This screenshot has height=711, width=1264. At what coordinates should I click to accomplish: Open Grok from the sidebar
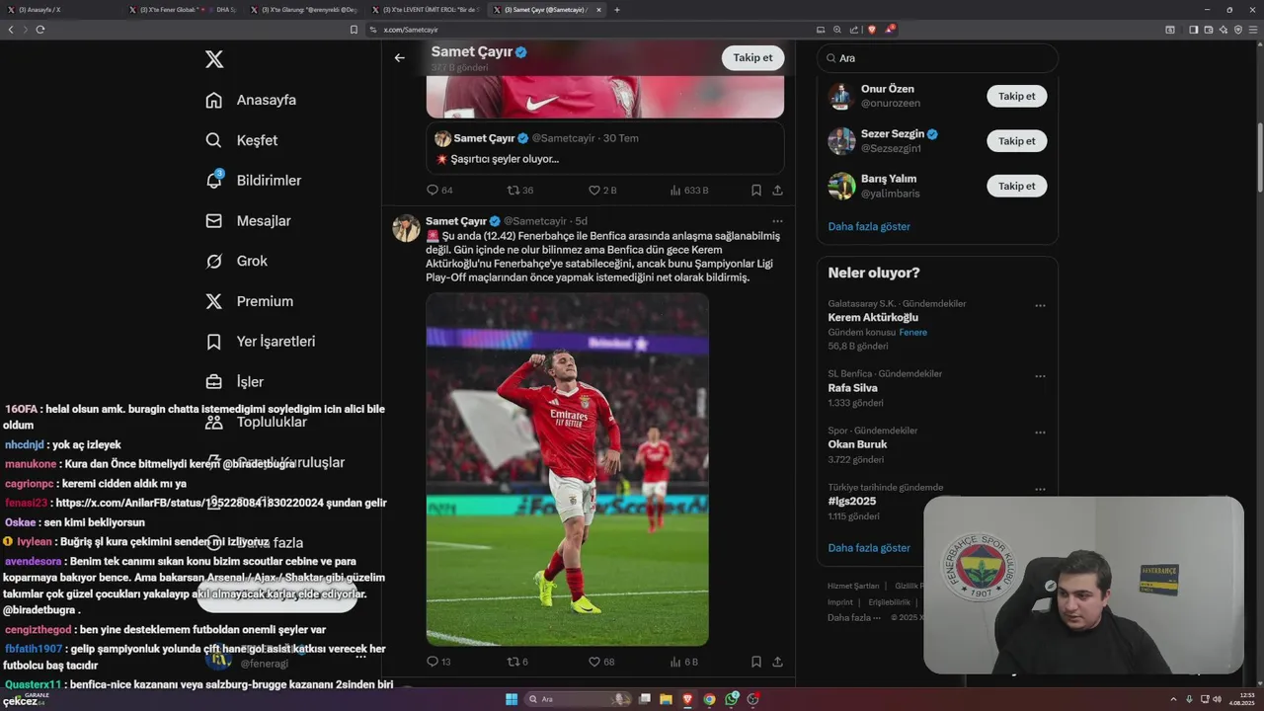pos(236,261)
